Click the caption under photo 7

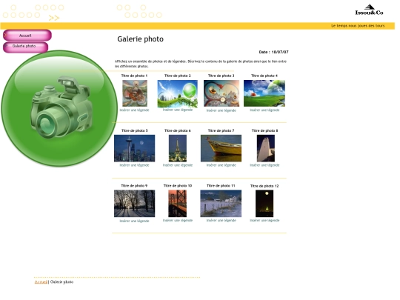pos(221,165)
